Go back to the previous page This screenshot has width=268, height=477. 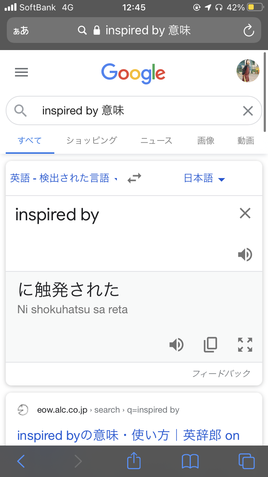pos(21,461)
